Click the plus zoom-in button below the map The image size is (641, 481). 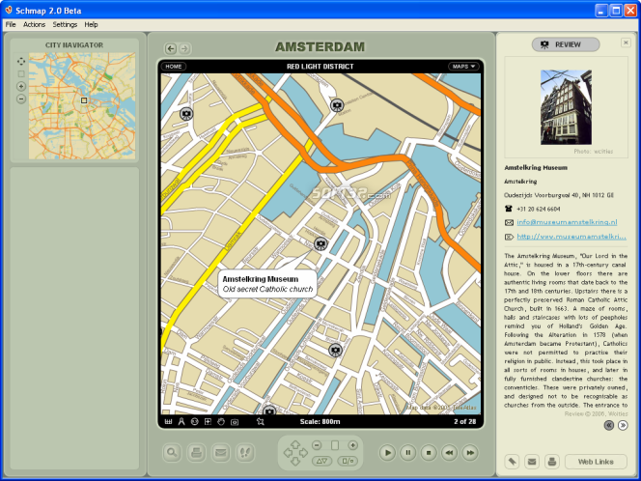[352, 445]
